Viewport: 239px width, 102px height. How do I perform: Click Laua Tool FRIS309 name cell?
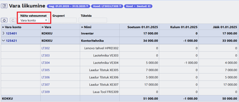pos(100,92)
